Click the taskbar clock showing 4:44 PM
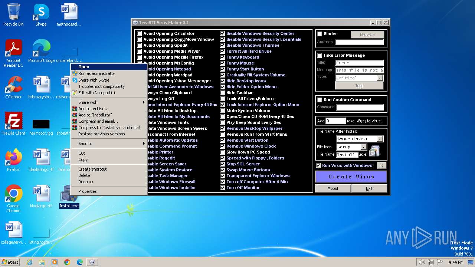Screen dimensions: 475x267 (456, 262)
